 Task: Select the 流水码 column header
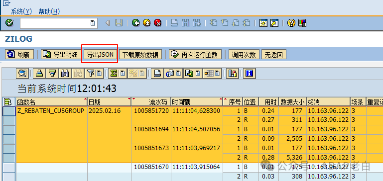151,102
